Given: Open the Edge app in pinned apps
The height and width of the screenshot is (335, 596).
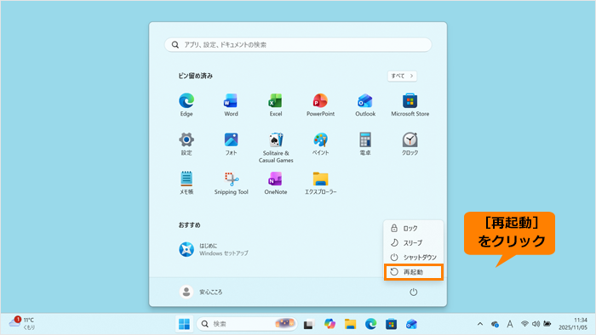Looking at the screenshot, I should pos(186,105).
